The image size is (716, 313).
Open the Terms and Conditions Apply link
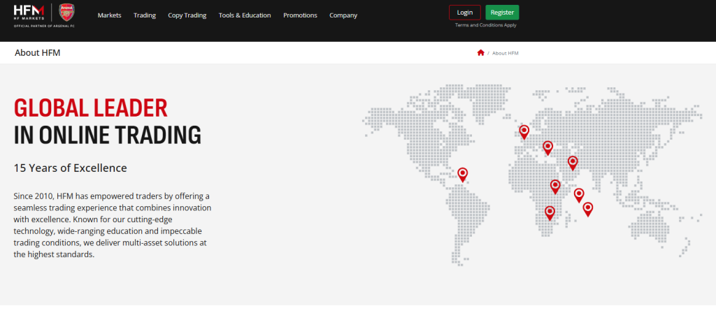(x=486, y=25)
